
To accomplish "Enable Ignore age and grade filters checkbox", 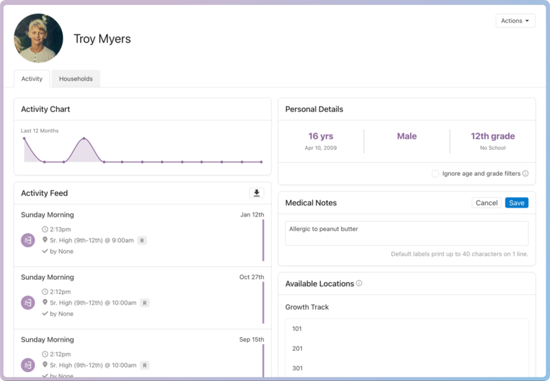I will pos(435,174).
